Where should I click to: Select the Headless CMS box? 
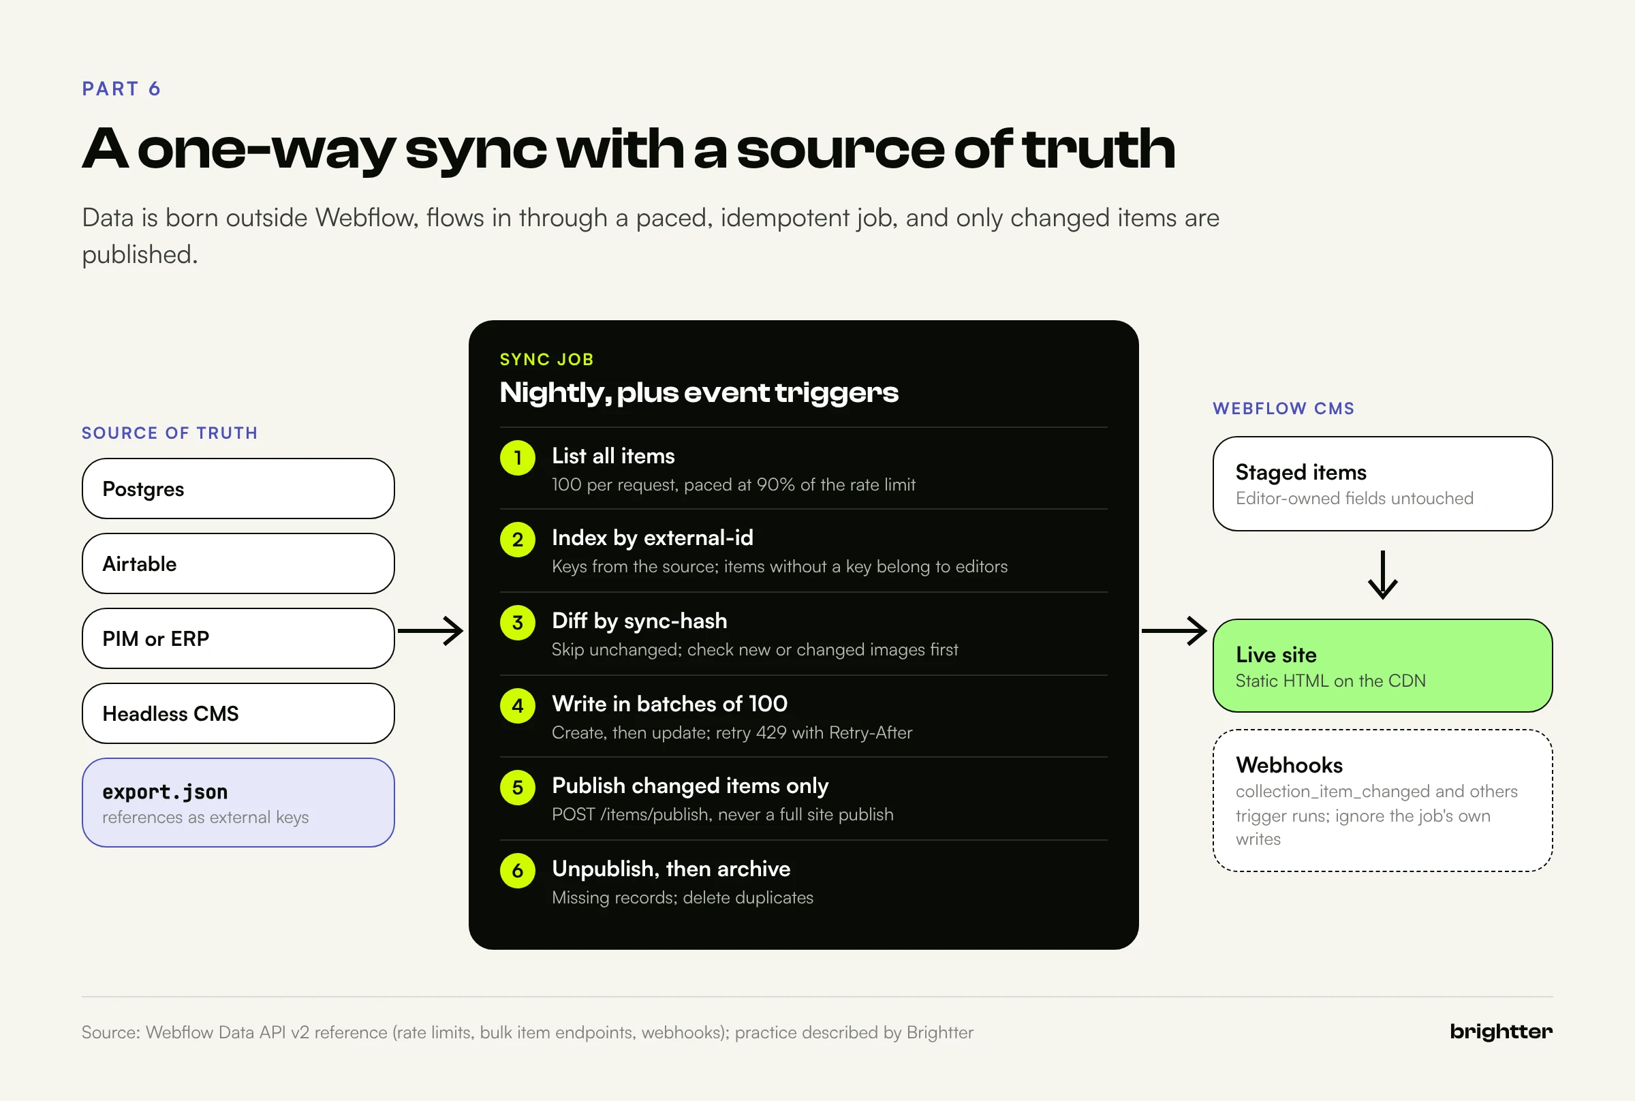(x=238, y=713)
